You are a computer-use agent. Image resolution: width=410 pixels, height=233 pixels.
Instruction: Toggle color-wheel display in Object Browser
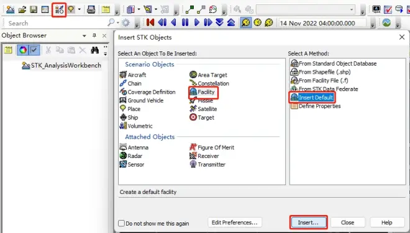point(23,50)
